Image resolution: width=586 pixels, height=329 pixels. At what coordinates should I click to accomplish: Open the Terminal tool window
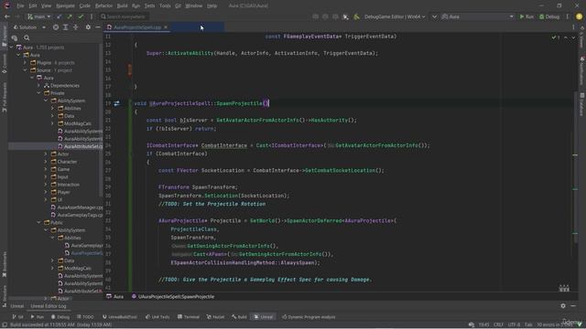[189, 317]
